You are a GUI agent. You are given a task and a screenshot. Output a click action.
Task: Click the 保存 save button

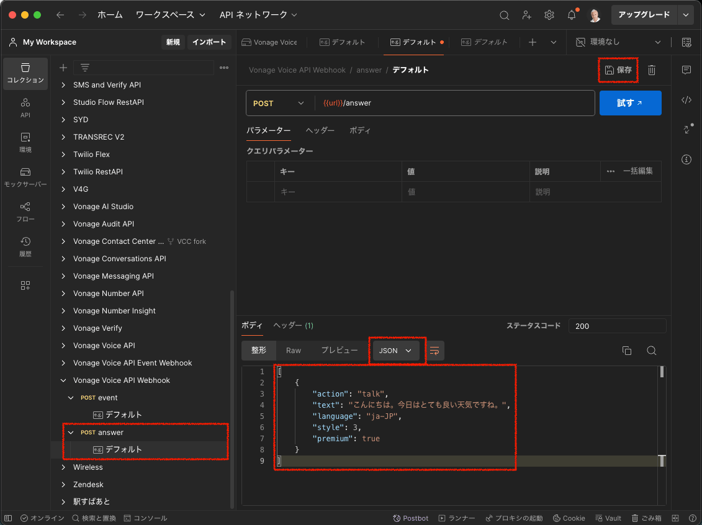click(x=618, y=70)
